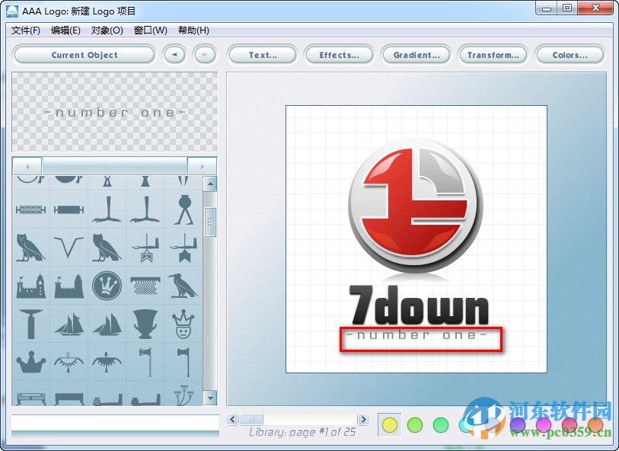619x451 pixels.
Task: Open the 文件(F) menu
Action: coord(26,30)
